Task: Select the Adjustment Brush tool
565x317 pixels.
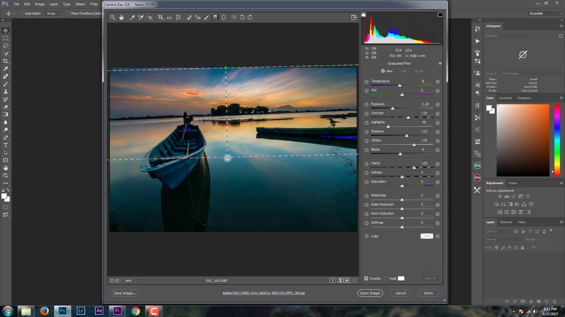Action: (x=206, y=17)
